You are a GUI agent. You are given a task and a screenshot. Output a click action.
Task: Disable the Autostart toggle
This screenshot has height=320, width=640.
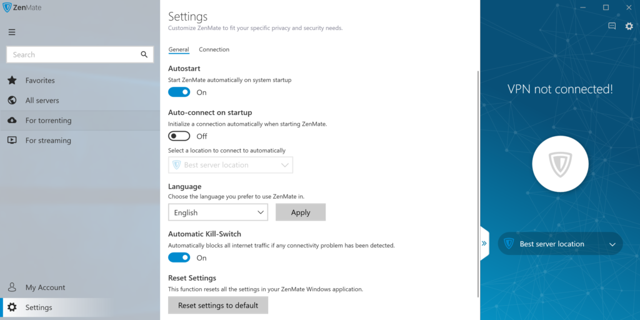pyautogui.click(x=179, y=92)
